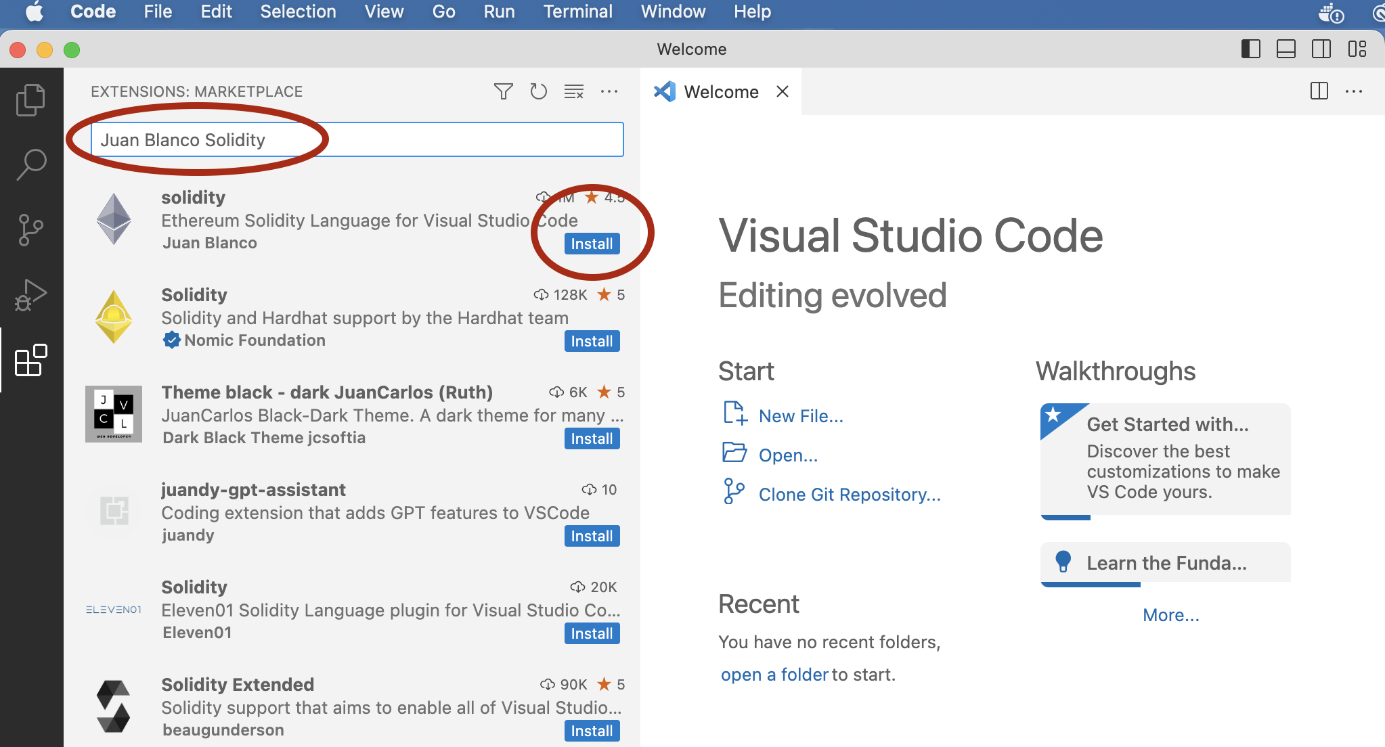Image resolution: width=1385 pixels, height=747 pixels.
Task: Toggle secondary side bar visibility
Action: 1321,49
